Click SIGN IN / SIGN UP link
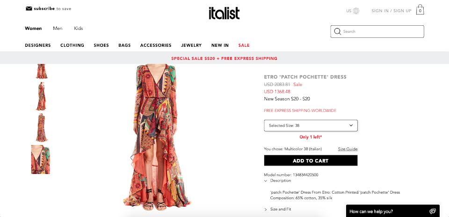The width and height of the screenshot is (449, 217). tap(391, 11)
